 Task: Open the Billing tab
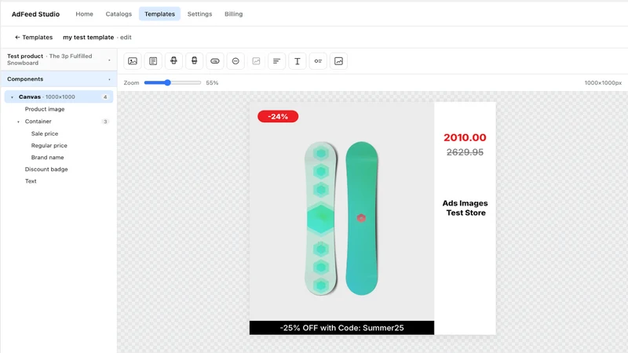(x=233, y=14)
